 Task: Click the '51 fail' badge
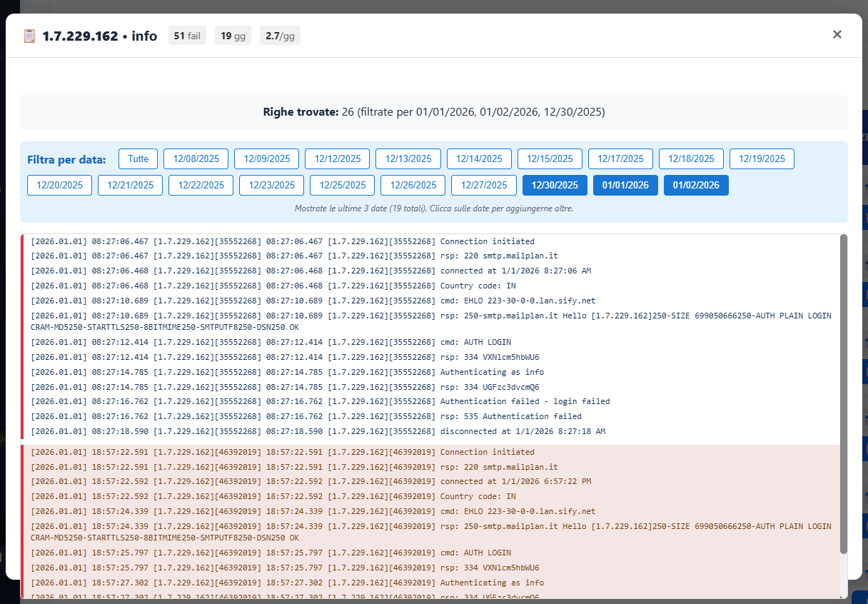[x=187, y=36]
